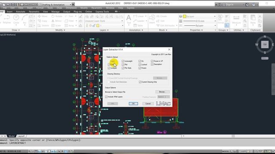Click the Save icon in quick access toolbar
Image resolution: width=275 pixels, height=154 pixels.
click(x=13, y=4)
